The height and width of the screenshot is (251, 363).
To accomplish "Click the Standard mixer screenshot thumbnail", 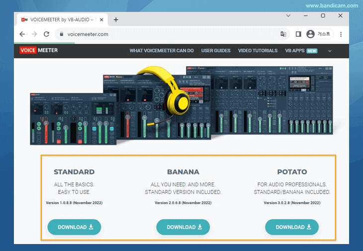I will point(73,119).
